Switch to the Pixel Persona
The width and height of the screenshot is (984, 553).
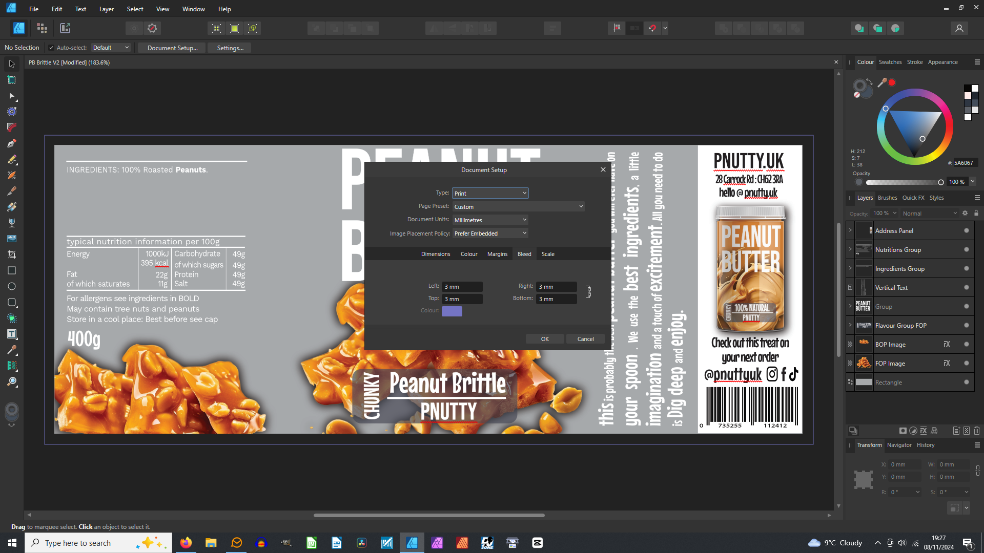42,28
